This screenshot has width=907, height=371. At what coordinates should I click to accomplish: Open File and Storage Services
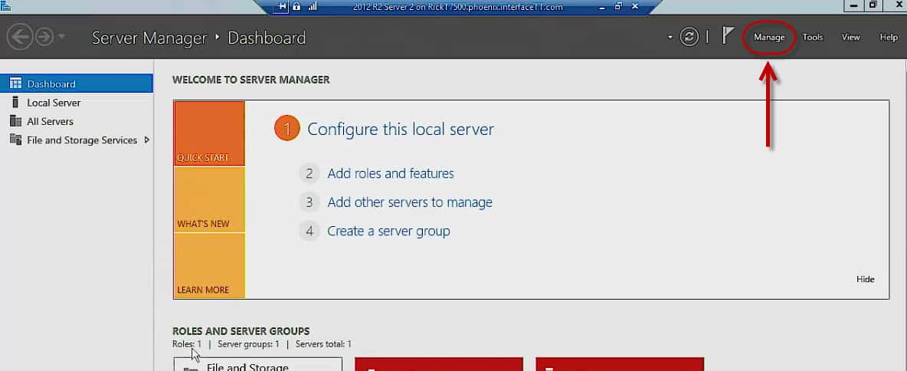tap(81, 140)
